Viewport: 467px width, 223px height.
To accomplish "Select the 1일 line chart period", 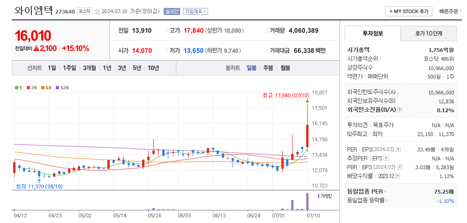I will click(52, 68).
